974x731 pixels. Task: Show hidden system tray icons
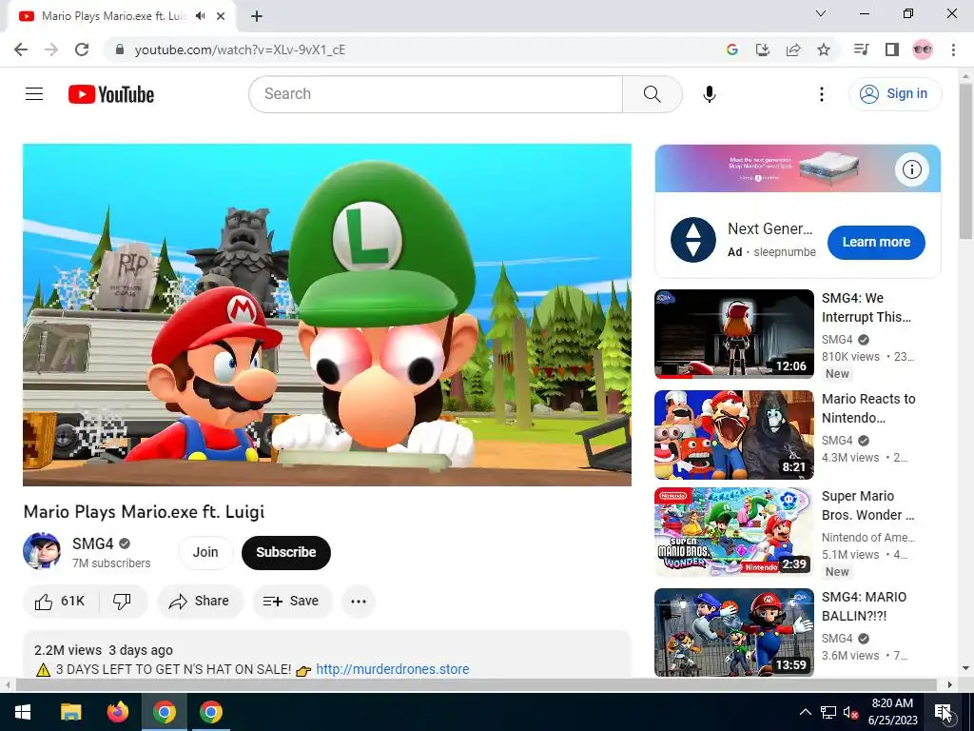(805, 712)
